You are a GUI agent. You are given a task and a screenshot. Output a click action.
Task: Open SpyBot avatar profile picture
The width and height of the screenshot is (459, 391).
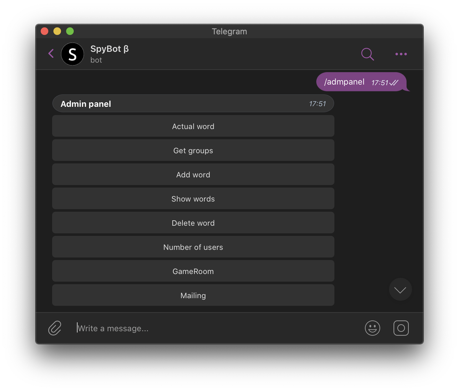(x=72, y=54)
